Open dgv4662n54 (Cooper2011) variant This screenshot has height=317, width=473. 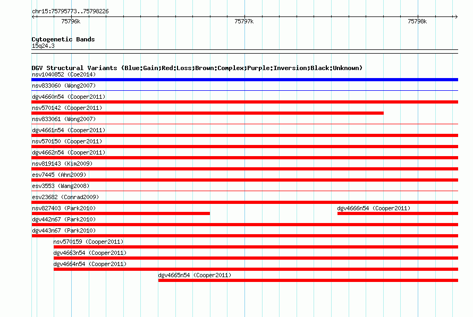69,152
